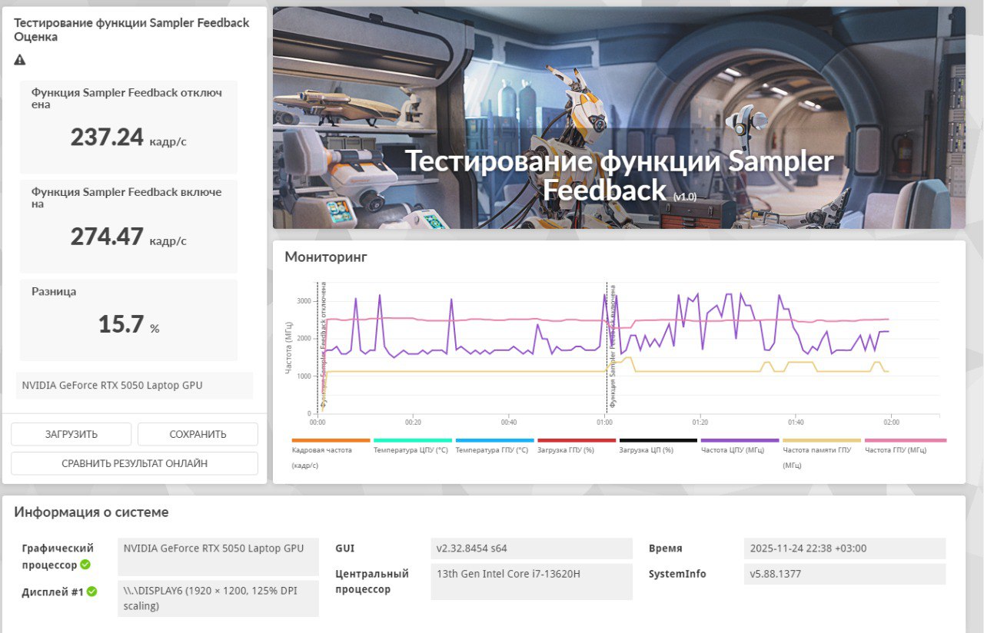Click the Разница label
984x633 pixels.
(x=54, y=291)
